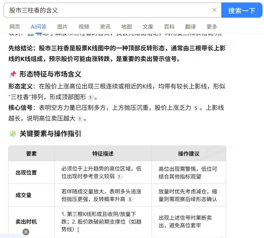Select the AI问答 tab
The width and height of the screenshot is (264, 238).
pos(38,27)
